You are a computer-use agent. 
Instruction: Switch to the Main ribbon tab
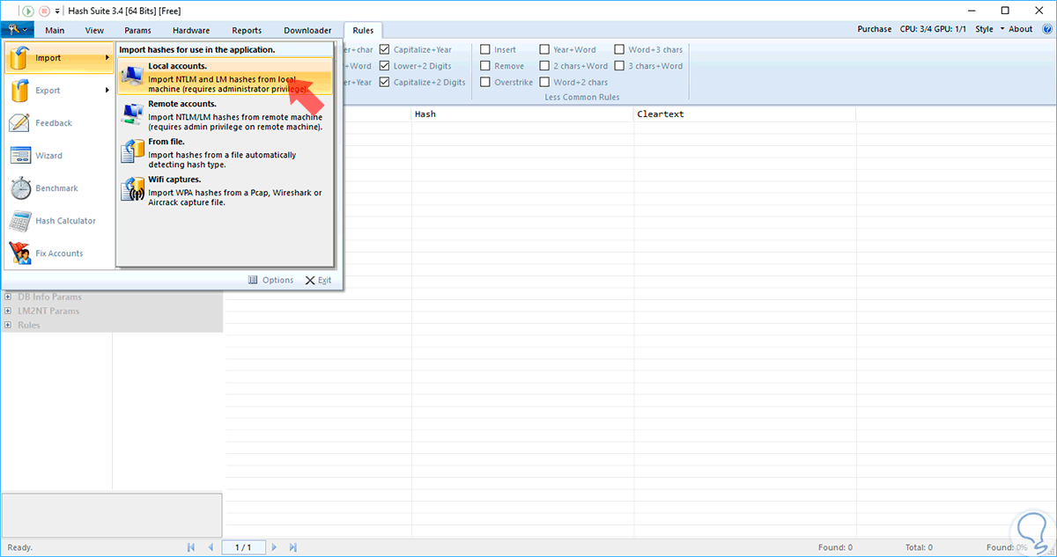[x=55, y=30]
